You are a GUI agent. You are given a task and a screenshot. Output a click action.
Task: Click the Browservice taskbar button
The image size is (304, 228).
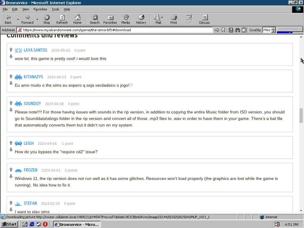click(x=77, y=224)
